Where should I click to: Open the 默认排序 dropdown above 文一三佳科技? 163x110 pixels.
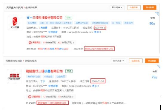pos(117,7)
